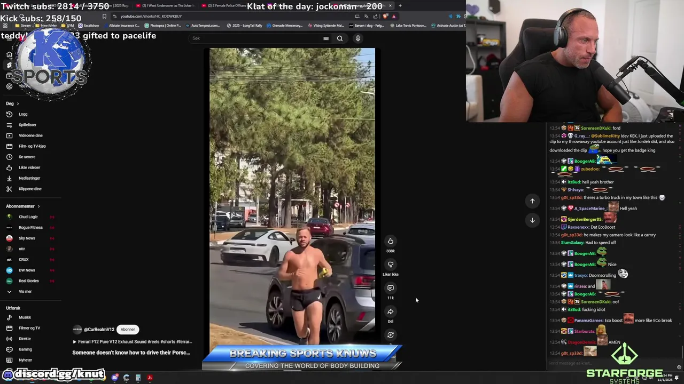This screenshot has height=384, width=684.
Task: Click the bookmark icon in address bar
Action: click(x=104, y=17)
